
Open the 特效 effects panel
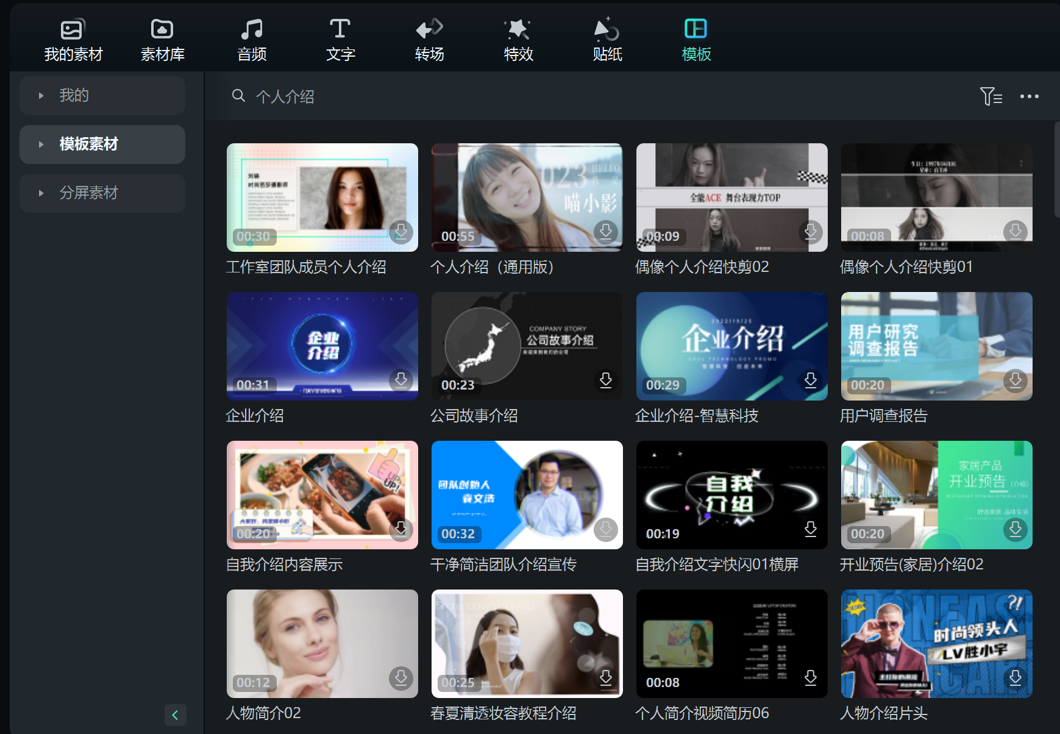(x=518, y=40)
